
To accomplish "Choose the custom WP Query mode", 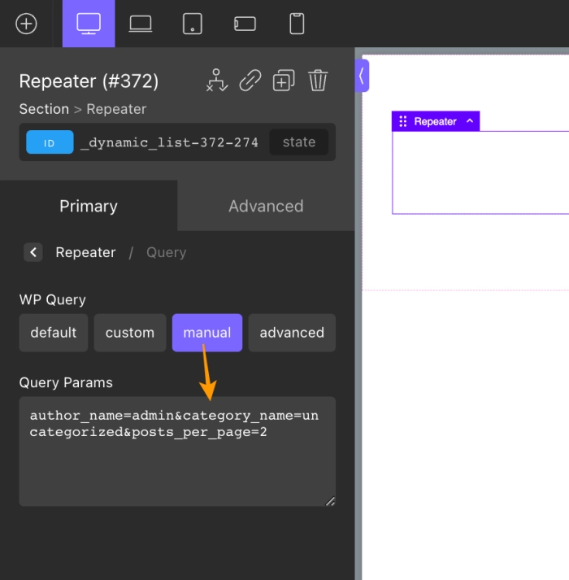I will click(129, 333).
